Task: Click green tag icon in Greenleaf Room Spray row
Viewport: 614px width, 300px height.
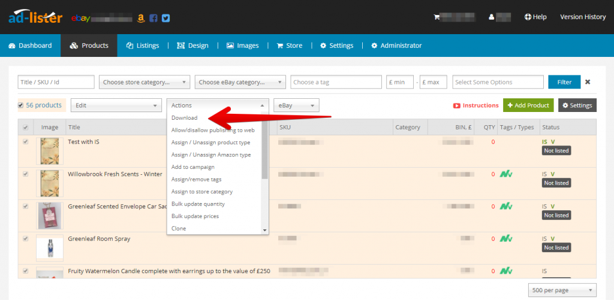Action: tap(506, 238)
